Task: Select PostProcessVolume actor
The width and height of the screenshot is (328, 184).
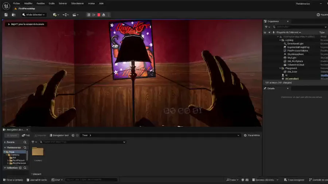Action: pos(297,51)
